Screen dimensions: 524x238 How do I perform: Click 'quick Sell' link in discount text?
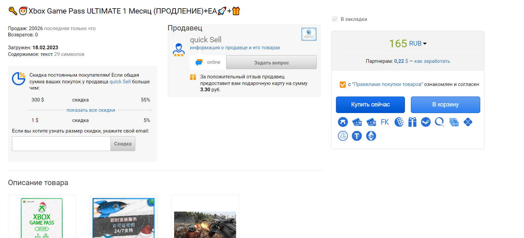click(x=120, y=82)
